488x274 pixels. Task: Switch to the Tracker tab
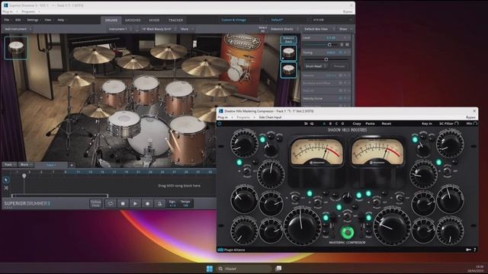[x=175, y=21]
